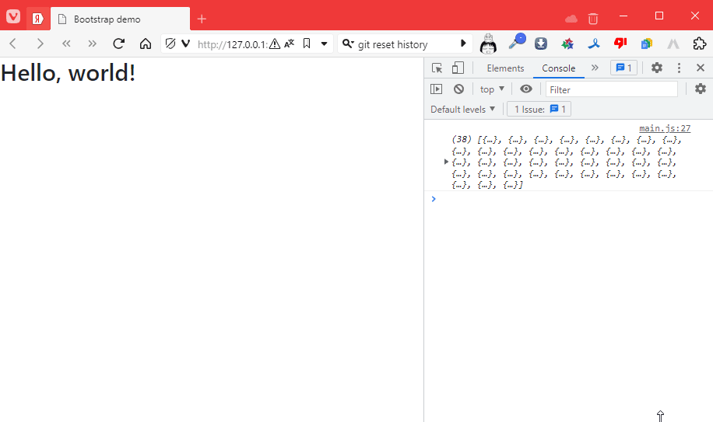Toggle the console sidebar panel
The height and width of the screenshot is (422, 713).
click(x=437, y=89)
